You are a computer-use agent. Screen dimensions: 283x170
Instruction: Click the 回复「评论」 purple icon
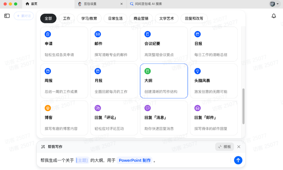tap(98, 108)
